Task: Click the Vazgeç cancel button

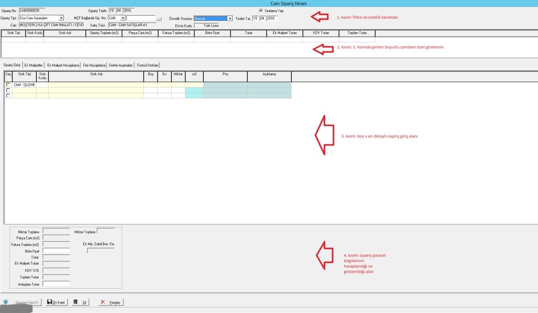Action: [111, 302]
